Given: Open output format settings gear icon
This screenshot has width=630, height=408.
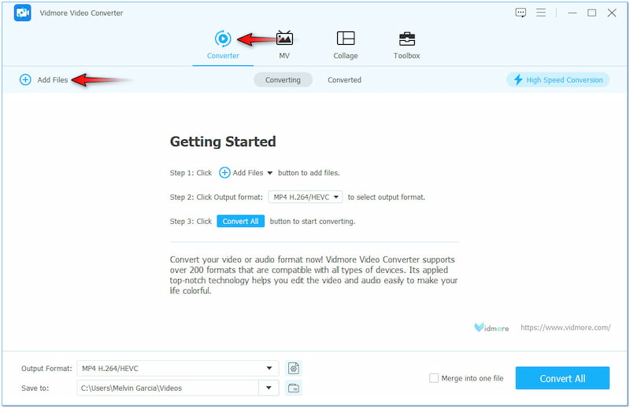Looking at the screenshot, I should pyautogui.click(x=294, y=368).
